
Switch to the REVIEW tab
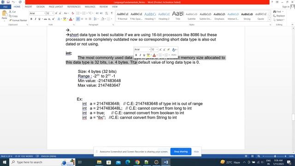click(x=104, y=7)
